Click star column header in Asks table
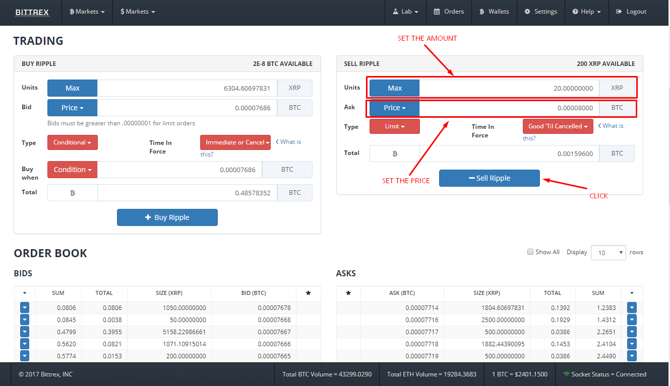The width and height of the screenshot is (670, 386). click(x=348, y=293)
